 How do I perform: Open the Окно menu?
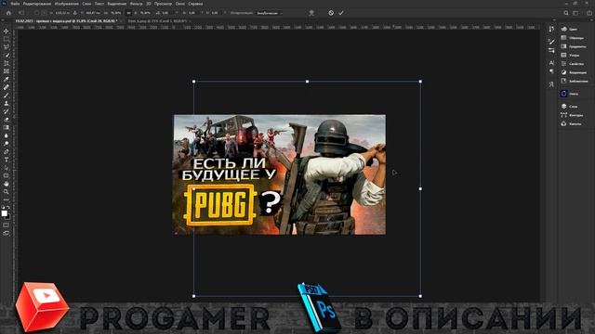179,4
